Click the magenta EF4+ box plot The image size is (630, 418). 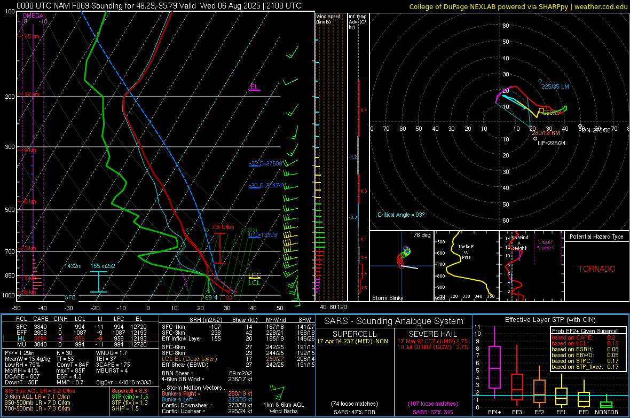pos(494,363)
